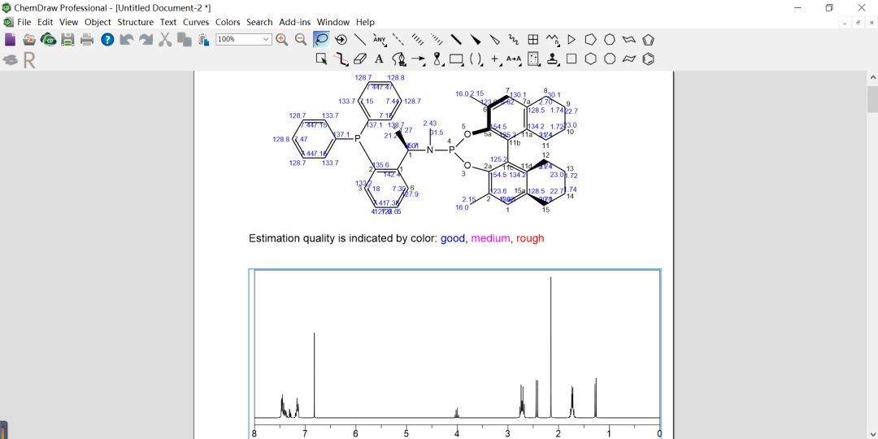The image size is (878, 439).
Task: Select the Dashed Bond tool
Action: (x=398, y=40)
